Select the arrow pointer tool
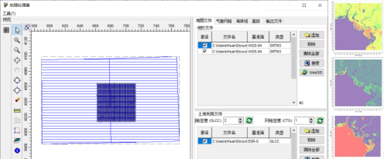Image resolution: width=384 pixels, height=159 pixels. click(17, 30)
